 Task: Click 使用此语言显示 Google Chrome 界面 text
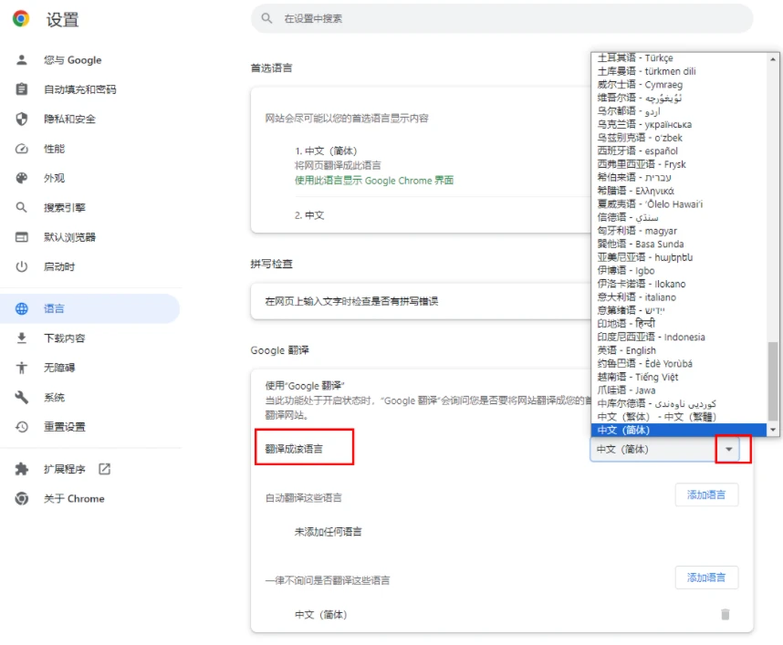(x=374, y=181)
